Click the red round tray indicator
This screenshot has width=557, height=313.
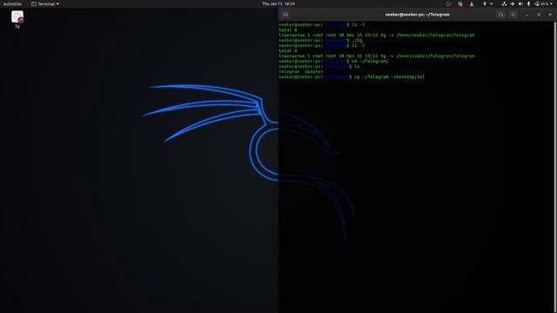(460, 3)
